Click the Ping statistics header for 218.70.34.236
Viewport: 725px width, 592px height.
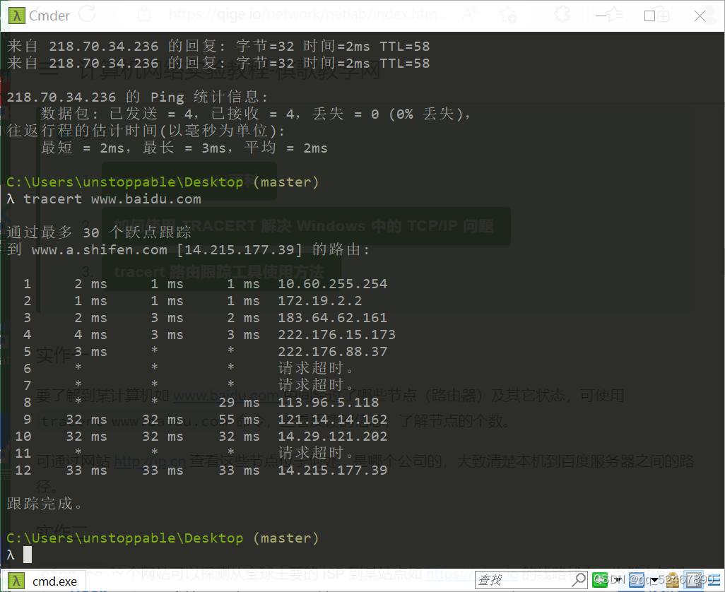coord(137,97)
